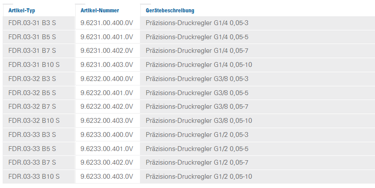Click the Artikel-Typ column header
The width and height of the screenshot is (375, 188).
pos(22,10)
